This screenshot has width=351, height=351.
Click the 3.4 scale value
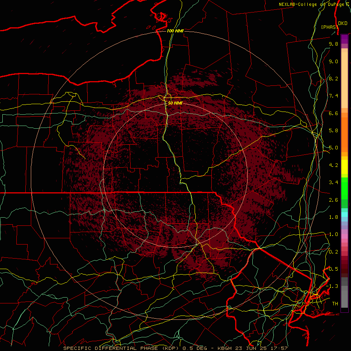tap(333, 183)
